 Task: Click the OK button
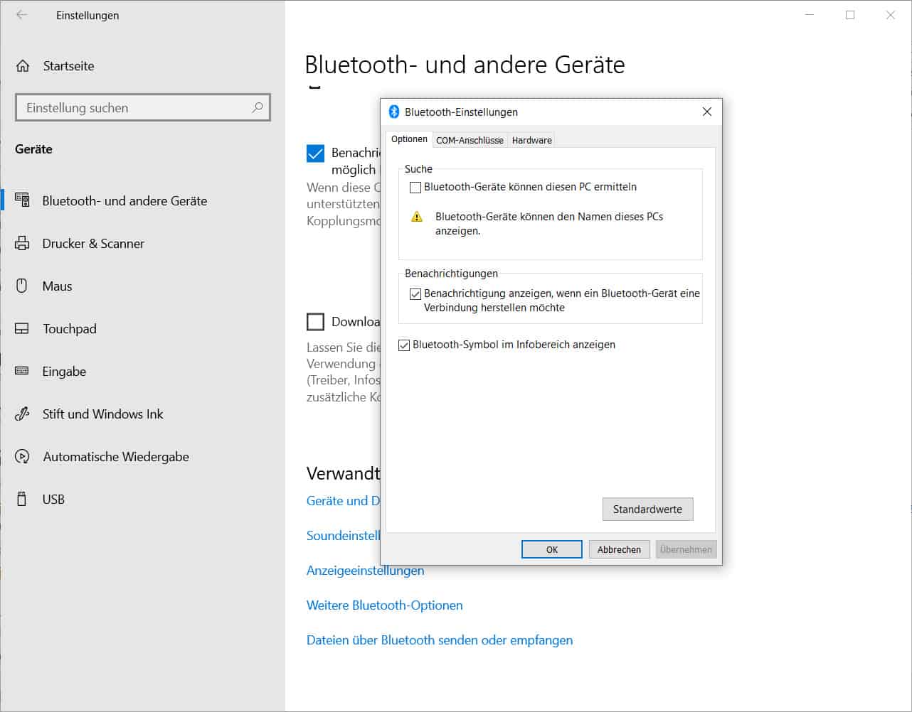click(x=552, y=549)
